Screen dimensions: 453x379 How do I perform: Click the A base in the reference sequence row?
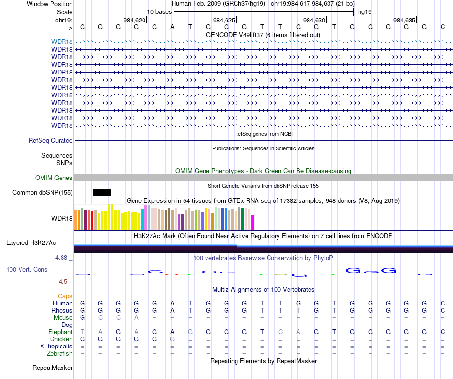point(172,27)
